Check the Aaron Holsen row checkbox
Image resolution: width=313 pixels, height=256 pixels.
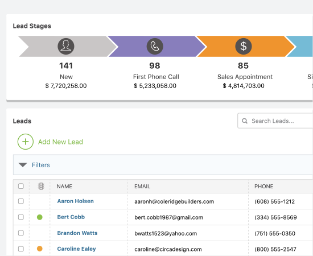[21, 201]
